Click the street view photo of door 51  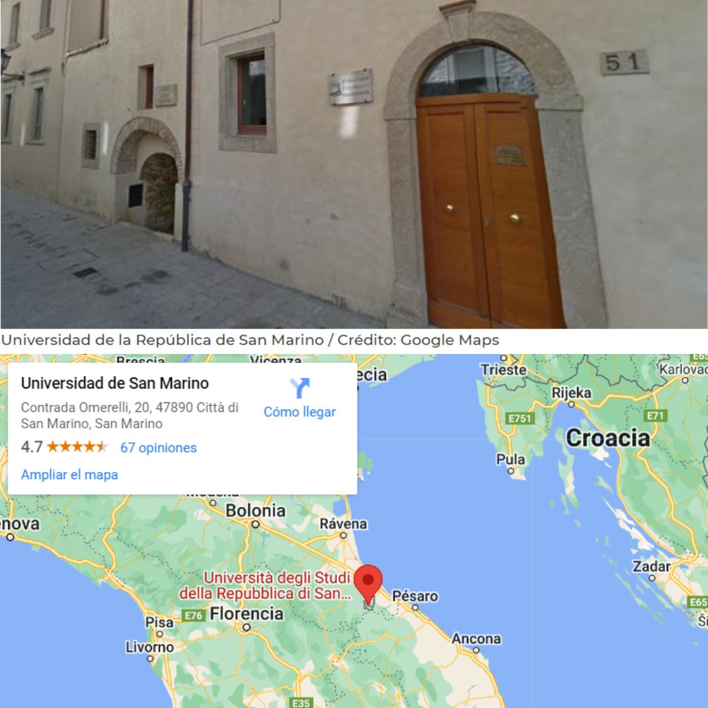(354, 164)
